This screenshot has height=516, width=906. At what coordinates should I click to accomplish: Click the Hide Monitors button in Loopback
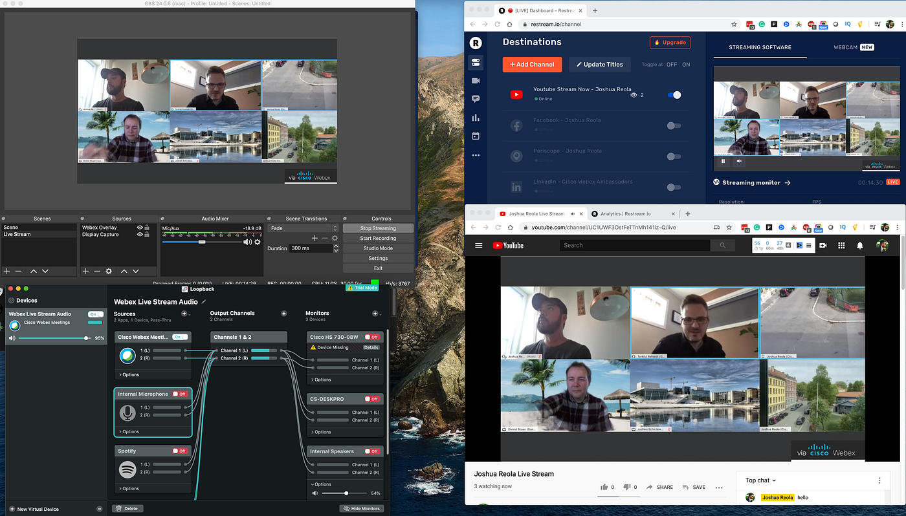pos(361,509)
